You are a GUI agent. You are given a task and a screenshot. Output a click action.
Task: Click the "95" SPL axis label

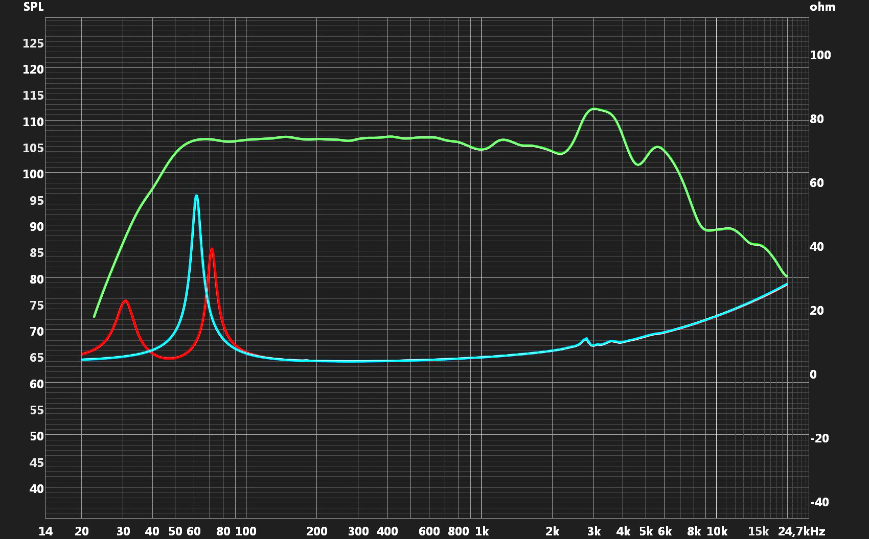tap(37, 201)
